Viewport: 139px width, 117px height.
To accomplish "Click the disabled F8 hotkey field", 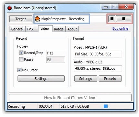I will click(56, 60).
